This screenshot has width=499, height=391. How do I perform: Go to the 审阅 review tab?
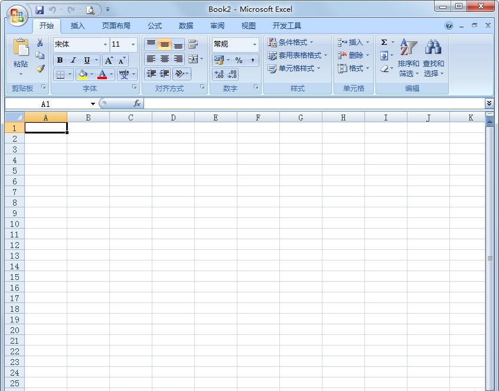coord(217,26)
